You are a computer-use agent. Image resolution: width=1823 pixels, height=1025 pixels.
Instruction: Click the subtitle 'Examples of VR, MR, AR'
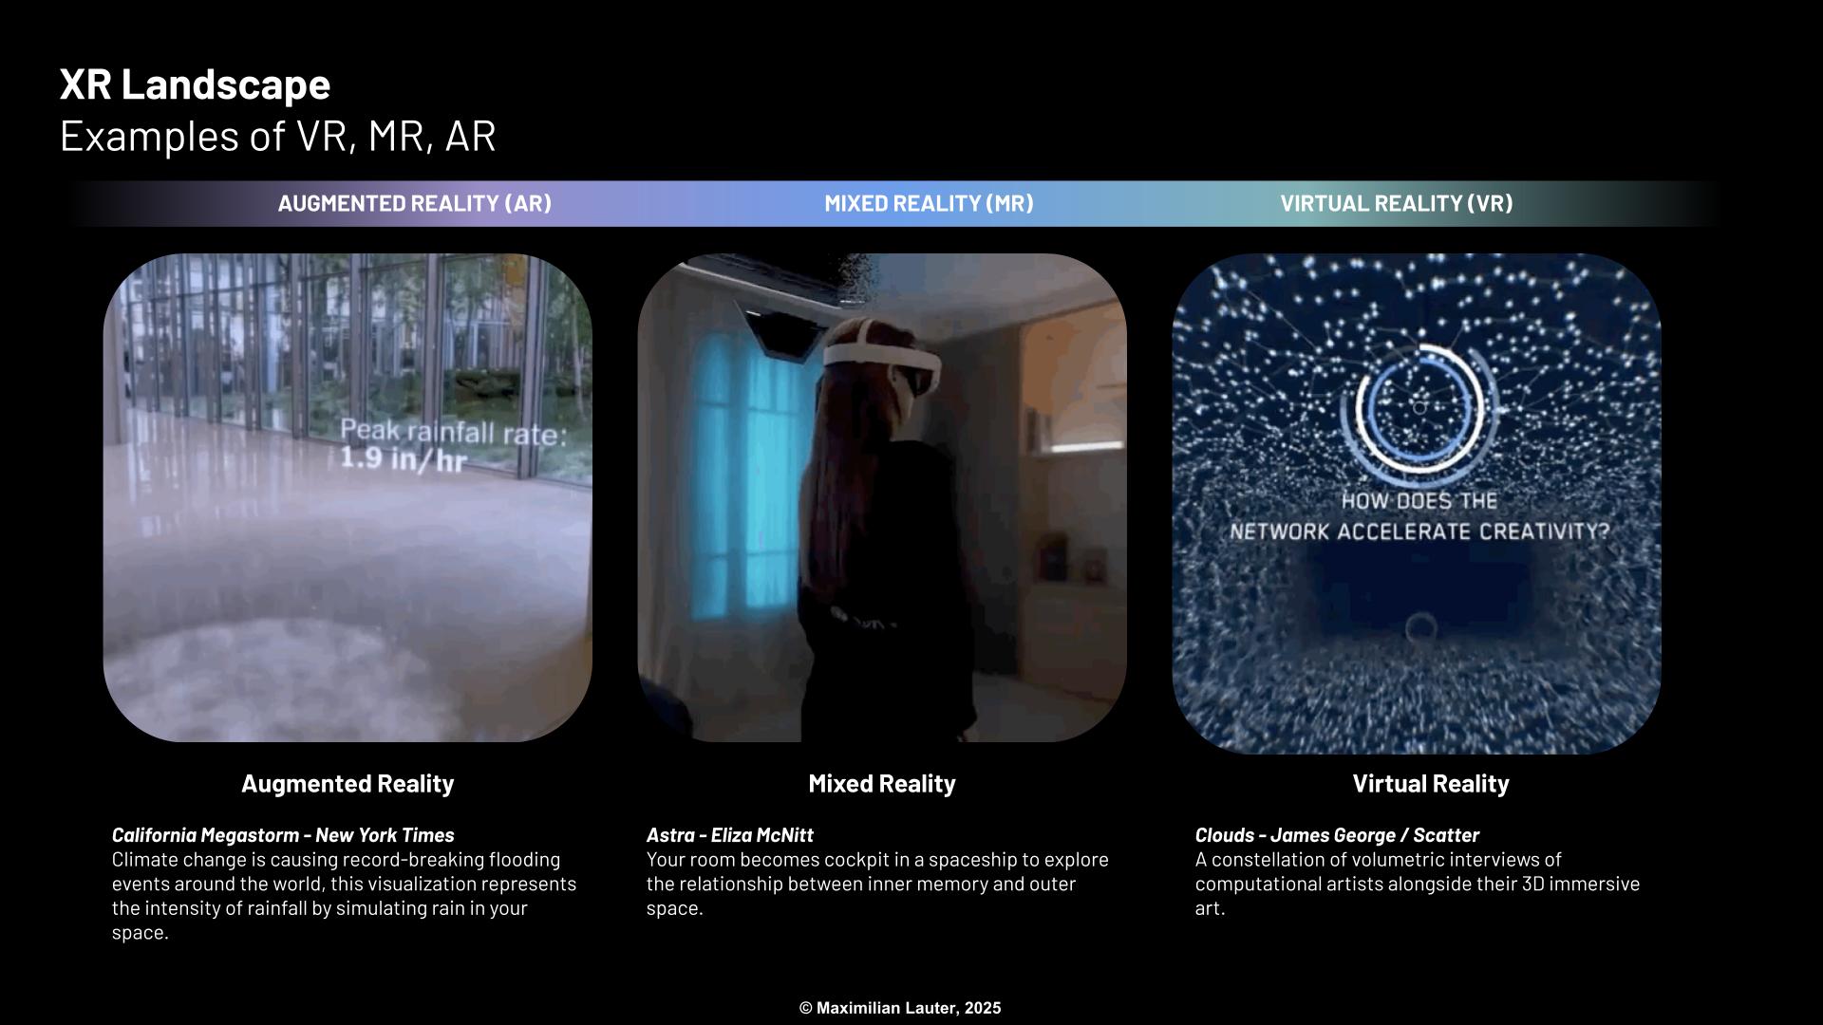tap(278, 136)
